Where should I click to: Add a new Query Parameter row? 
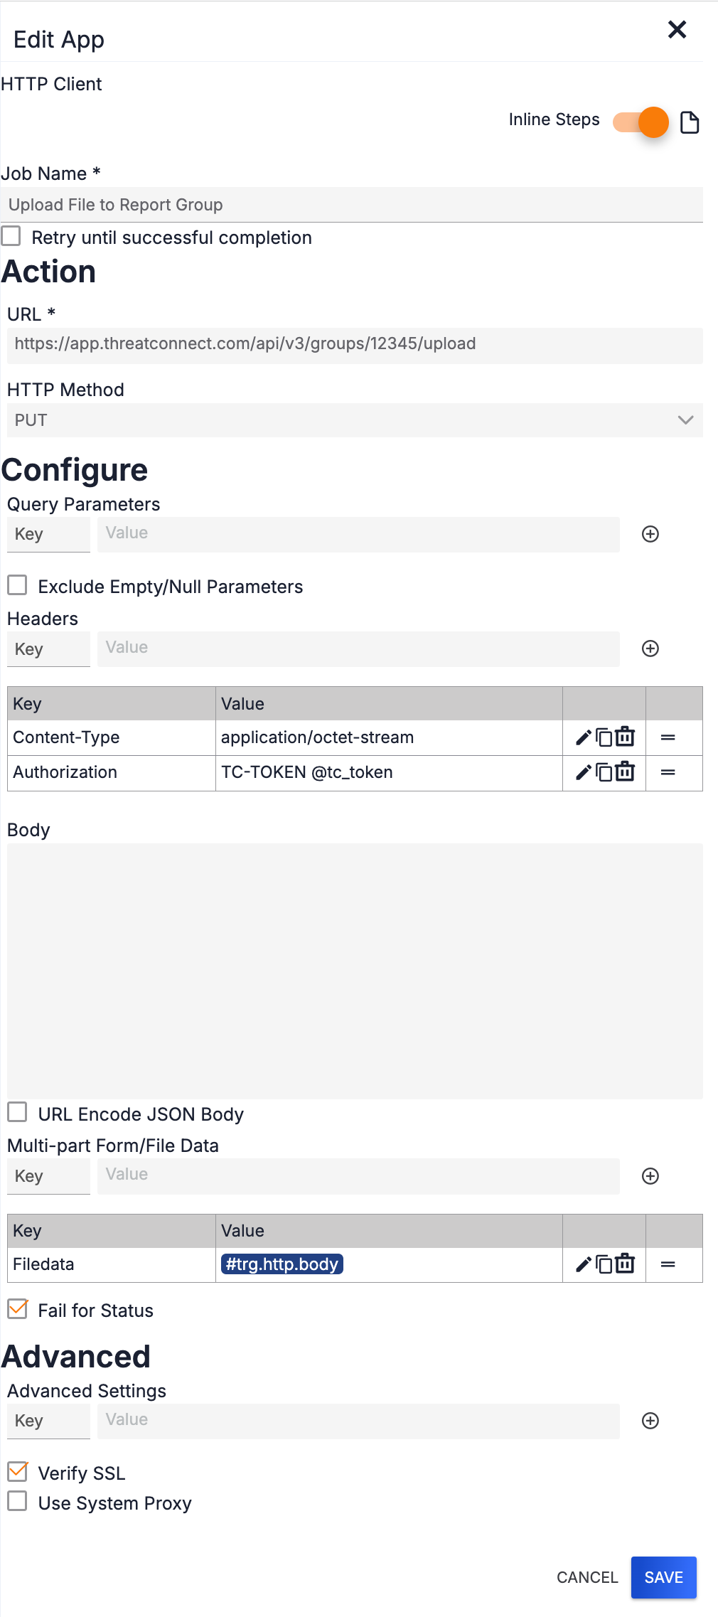pos(650,534)
